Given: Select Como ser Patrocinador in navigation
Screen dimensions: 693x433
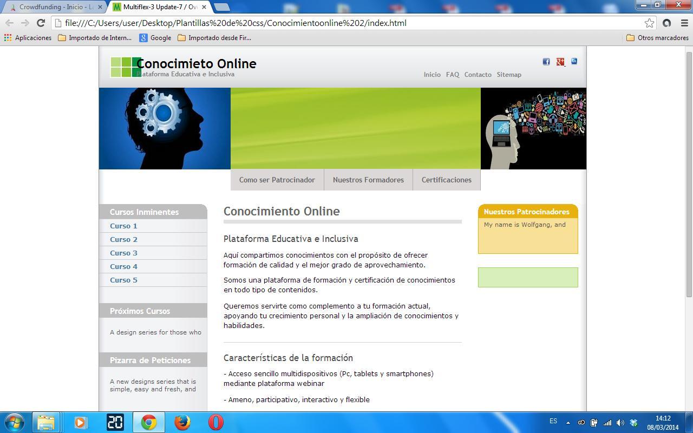Looking at the screenshot, I should click(277, 180).
